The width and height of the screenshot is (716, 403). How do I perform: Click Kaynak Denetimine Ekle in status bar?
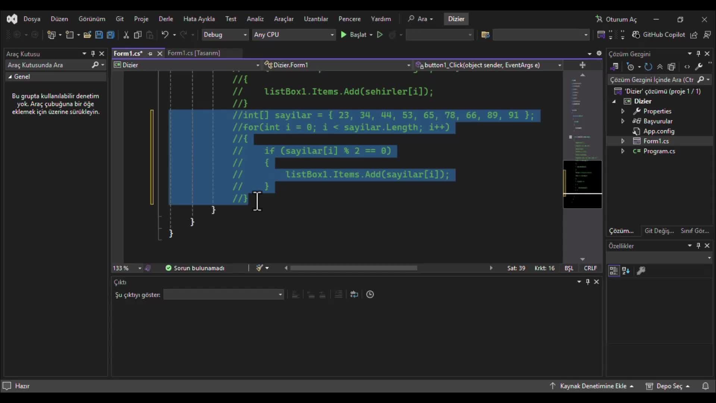591,386
